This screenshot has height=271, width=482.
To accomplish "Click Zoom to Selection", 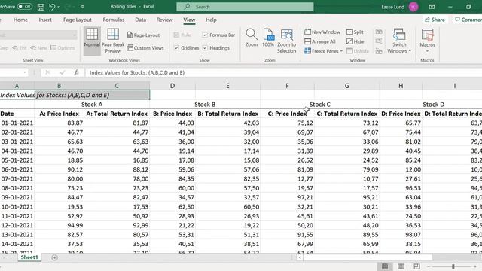I will click(x=286, y=41).
